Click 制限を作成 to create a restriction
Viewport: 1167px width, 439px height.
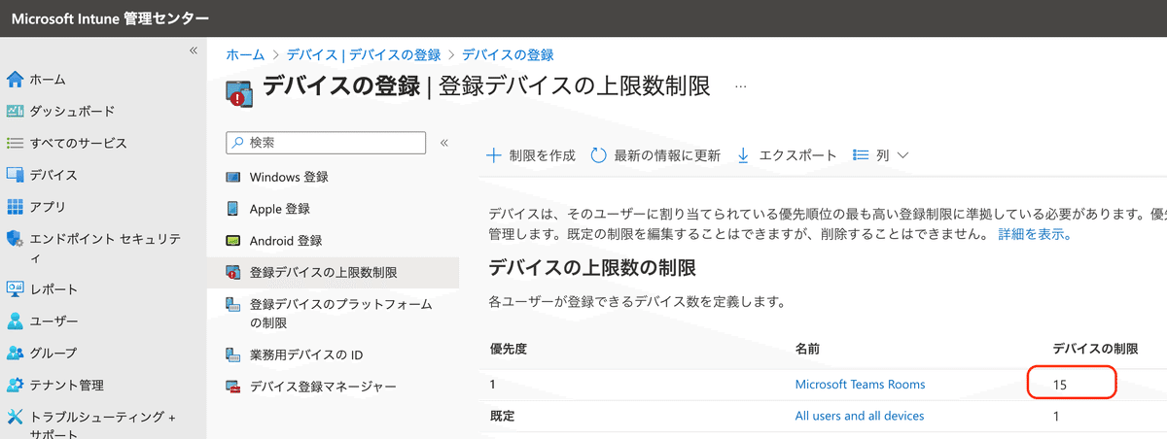[x=531, y=155]
